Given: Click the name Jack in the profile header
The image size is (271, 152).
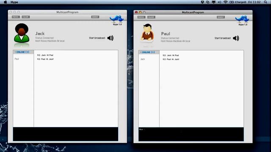Looking at the screenshot, I should click(40, 33).
